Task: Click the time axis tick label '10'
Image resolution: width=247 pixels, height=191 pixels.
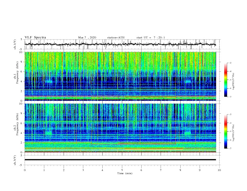Action: [219, 170]
